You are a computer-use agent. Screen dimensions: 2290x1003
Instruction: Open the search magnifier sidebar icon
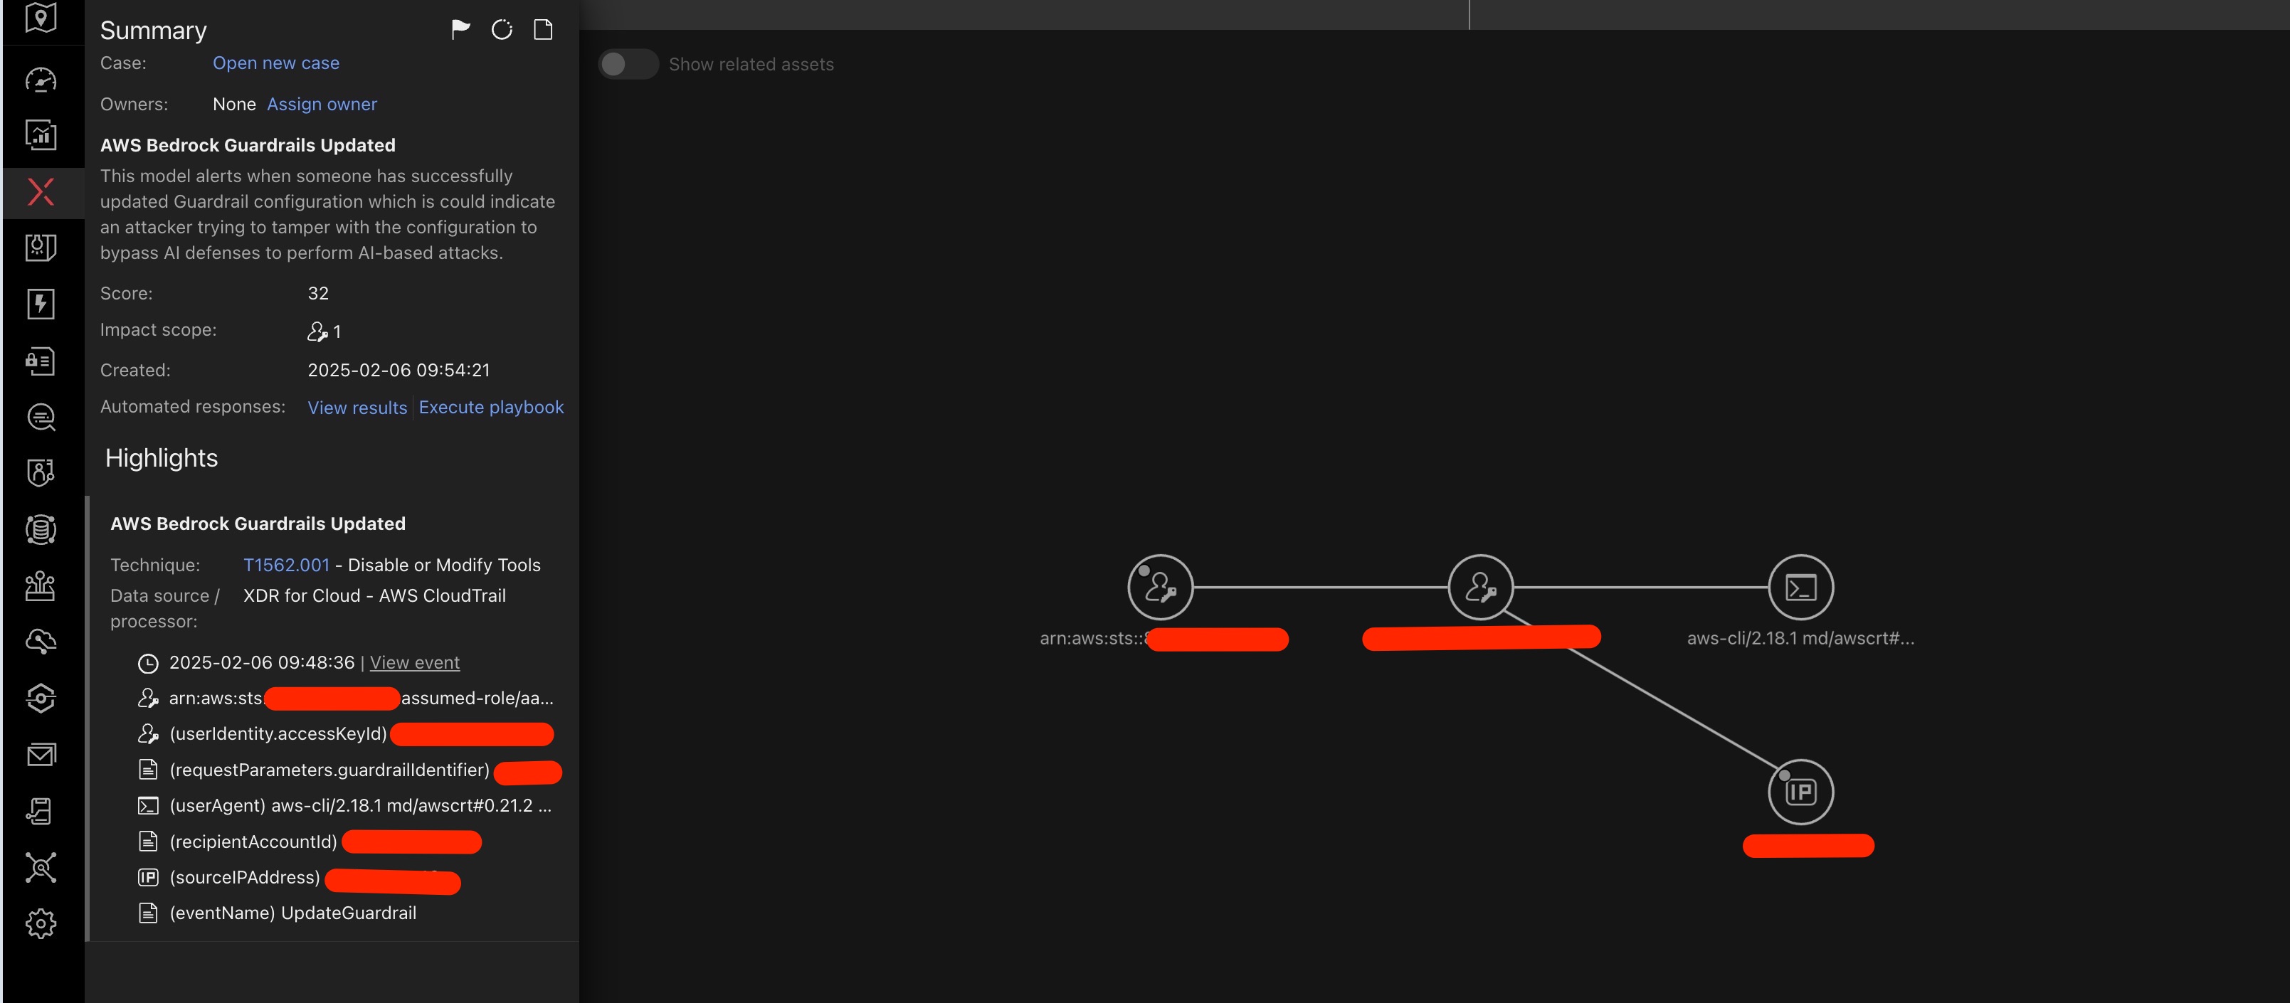[41, 417]
